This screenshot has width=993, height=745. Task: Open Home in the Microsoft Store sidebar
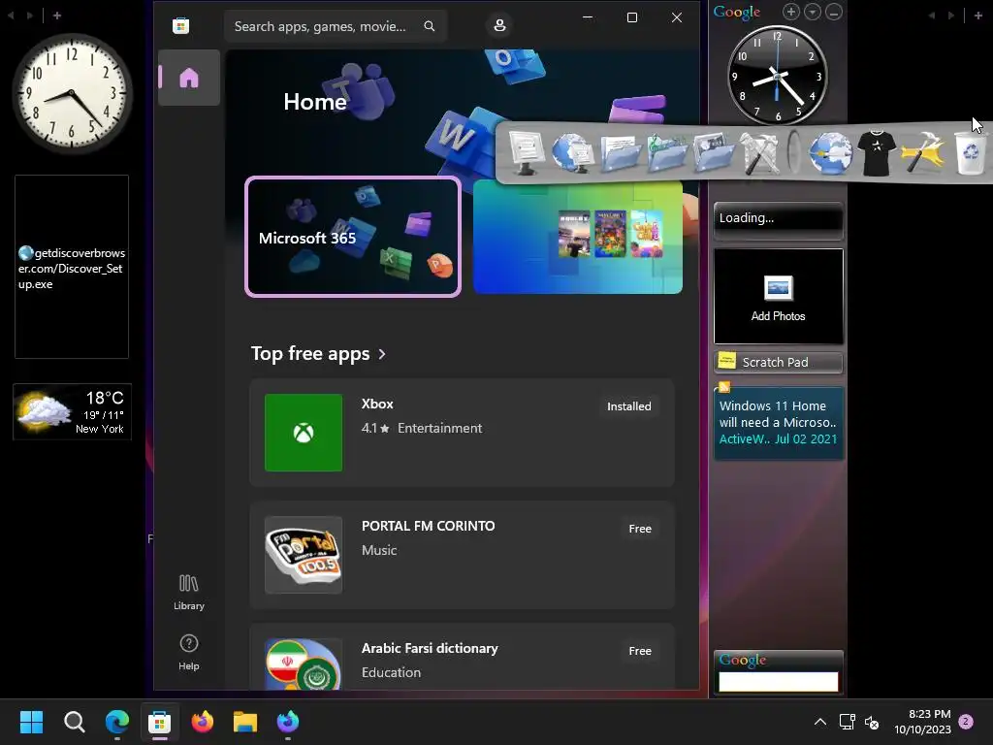189,78
